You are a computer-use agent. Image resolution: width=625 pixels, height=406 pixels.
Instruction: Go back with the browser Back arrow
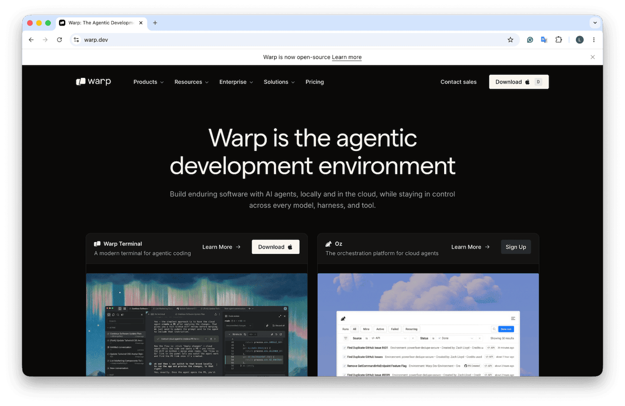[31, 40]
